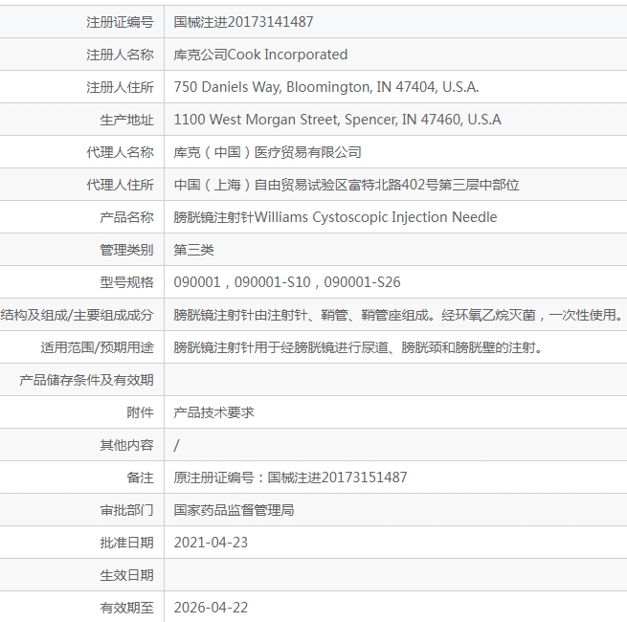The image size is (627, 622).
Task: Click agent name 库克（中国）医疗贸易有限公司
Action: click(x=267, y=152)
